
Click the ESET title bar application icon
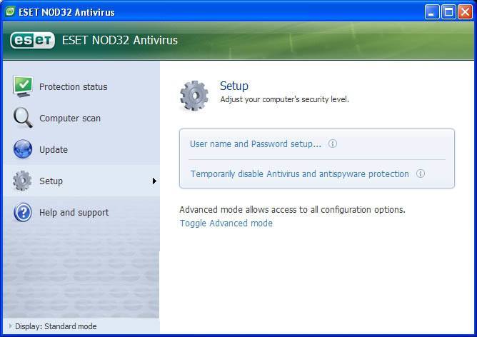(10, 11)
